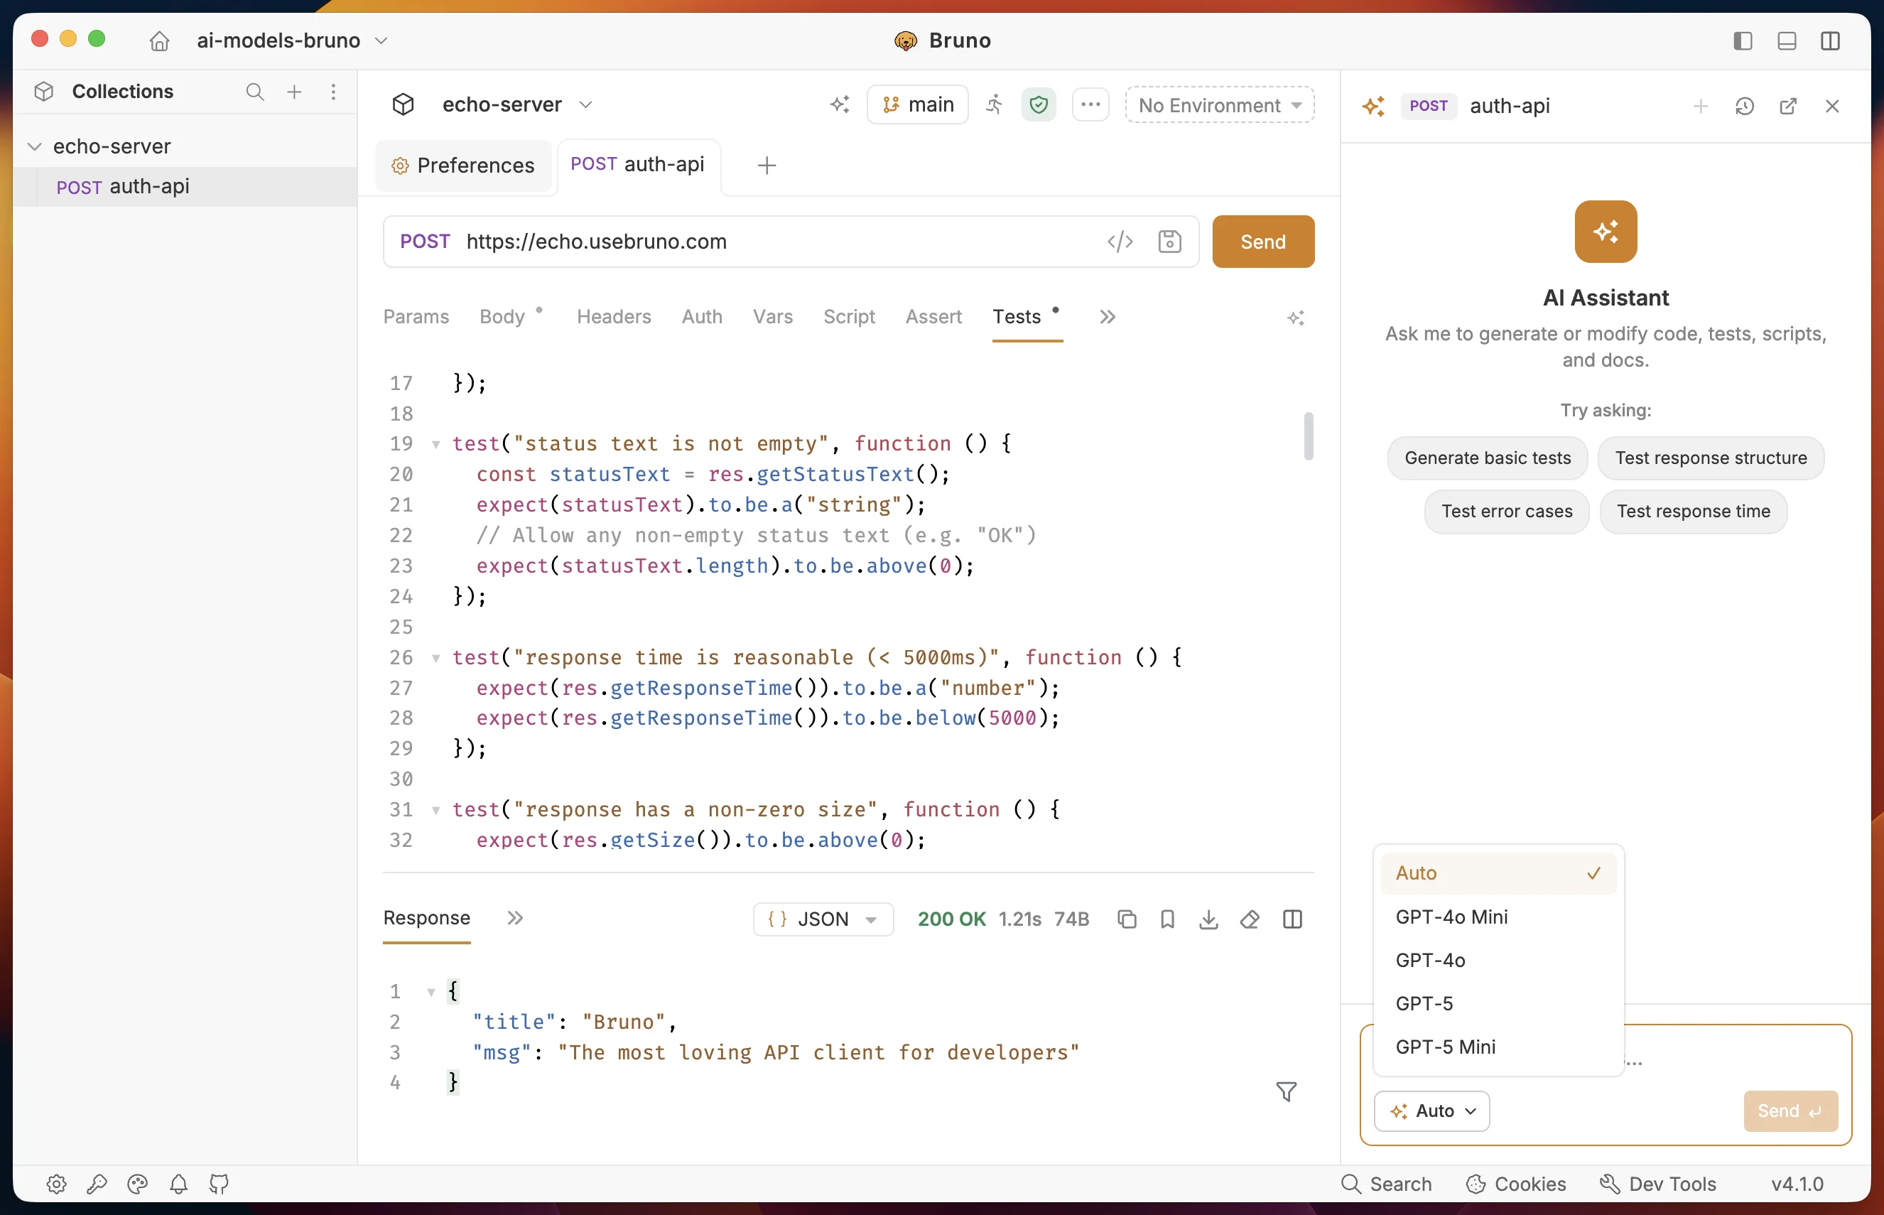The width and height of the screenshot is (1884, 1215).
Task: Select GPT-4o Mini in the model menu
Action: click(x=1498, y=917)
